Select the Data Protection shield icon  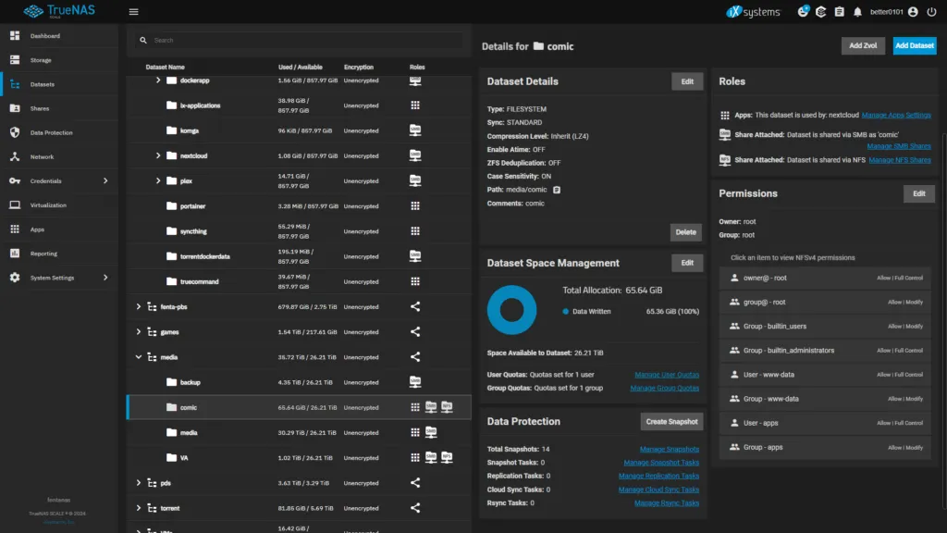coord(16,131)
